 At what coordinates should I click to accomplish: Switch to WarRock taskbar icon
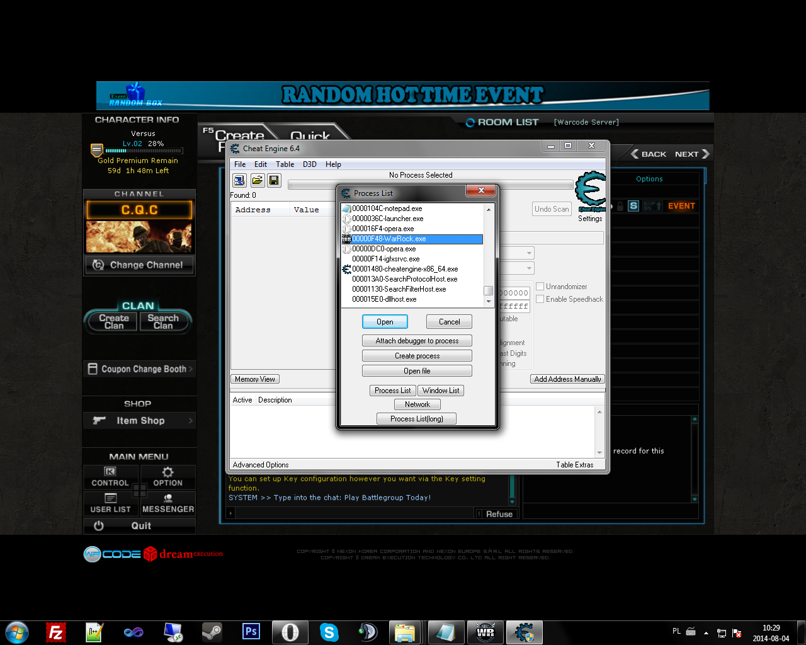tap(485, 632)
